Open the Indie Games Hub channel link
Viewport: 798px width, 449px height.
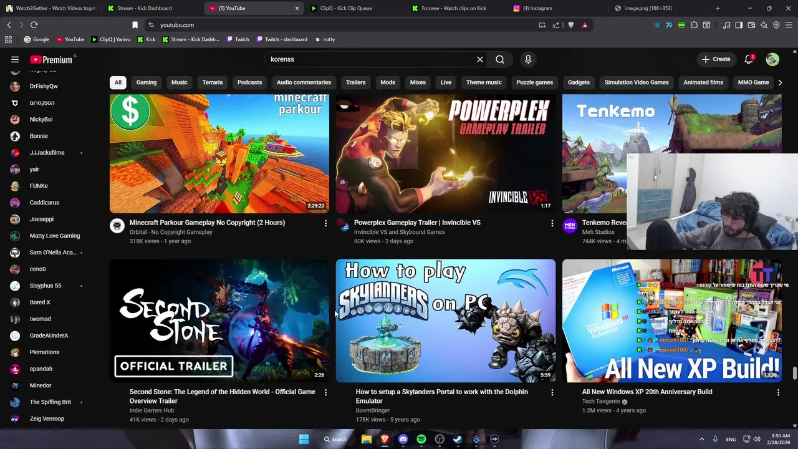[x=151, y=410]
